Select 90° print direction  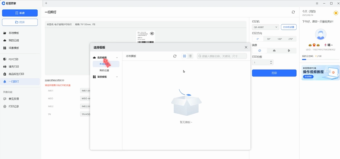(x=269, y=39)
